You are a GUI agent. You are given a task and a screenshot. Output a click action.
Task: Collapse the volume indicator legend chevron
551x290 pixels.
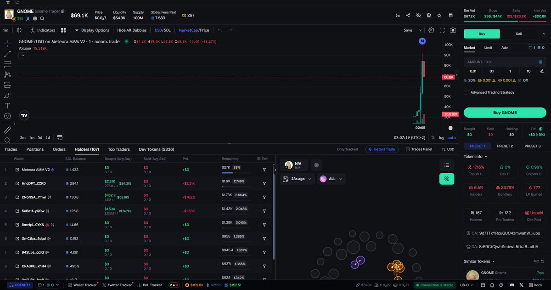pyautogui.click(x=22, y=55)
